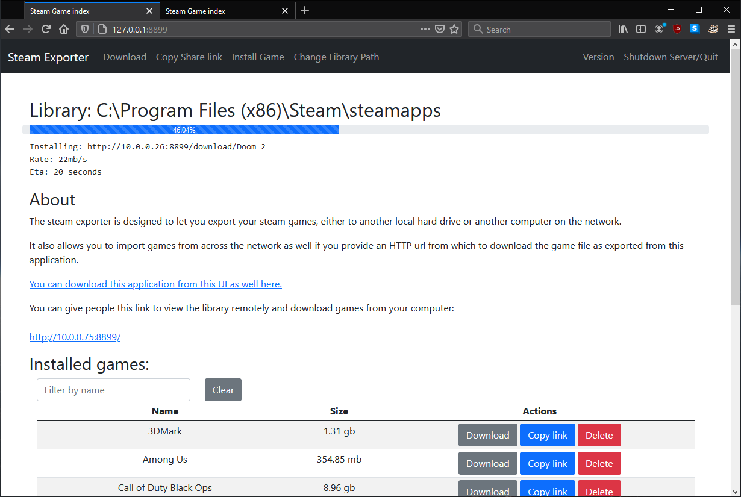This screenshot has width=741, height=497.
Task: Open the Firefox hamburger menu
Action: coord(731,29)
